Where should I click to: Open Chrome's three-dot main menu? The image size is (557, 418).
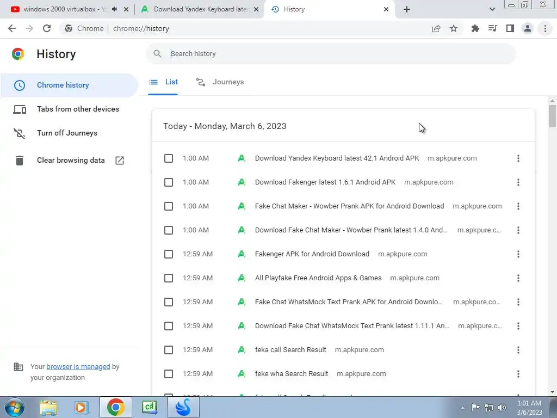click(545, 28)
